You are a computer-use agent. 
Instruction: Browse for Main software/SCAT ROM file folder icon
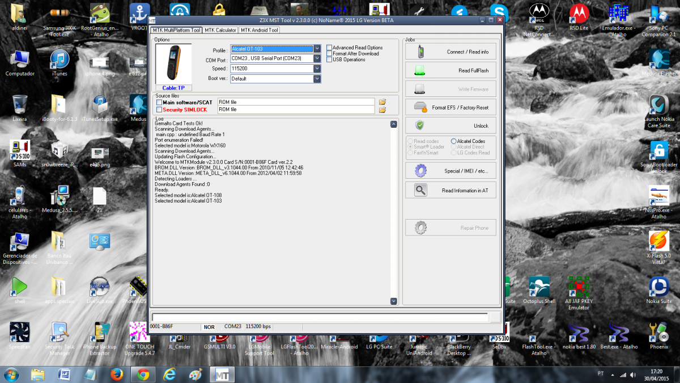coord(382,102)
